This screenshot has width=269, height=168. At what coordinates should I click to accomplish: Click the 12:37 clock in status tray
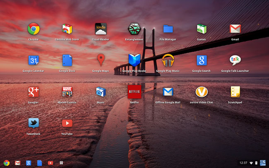coord(243,163)
